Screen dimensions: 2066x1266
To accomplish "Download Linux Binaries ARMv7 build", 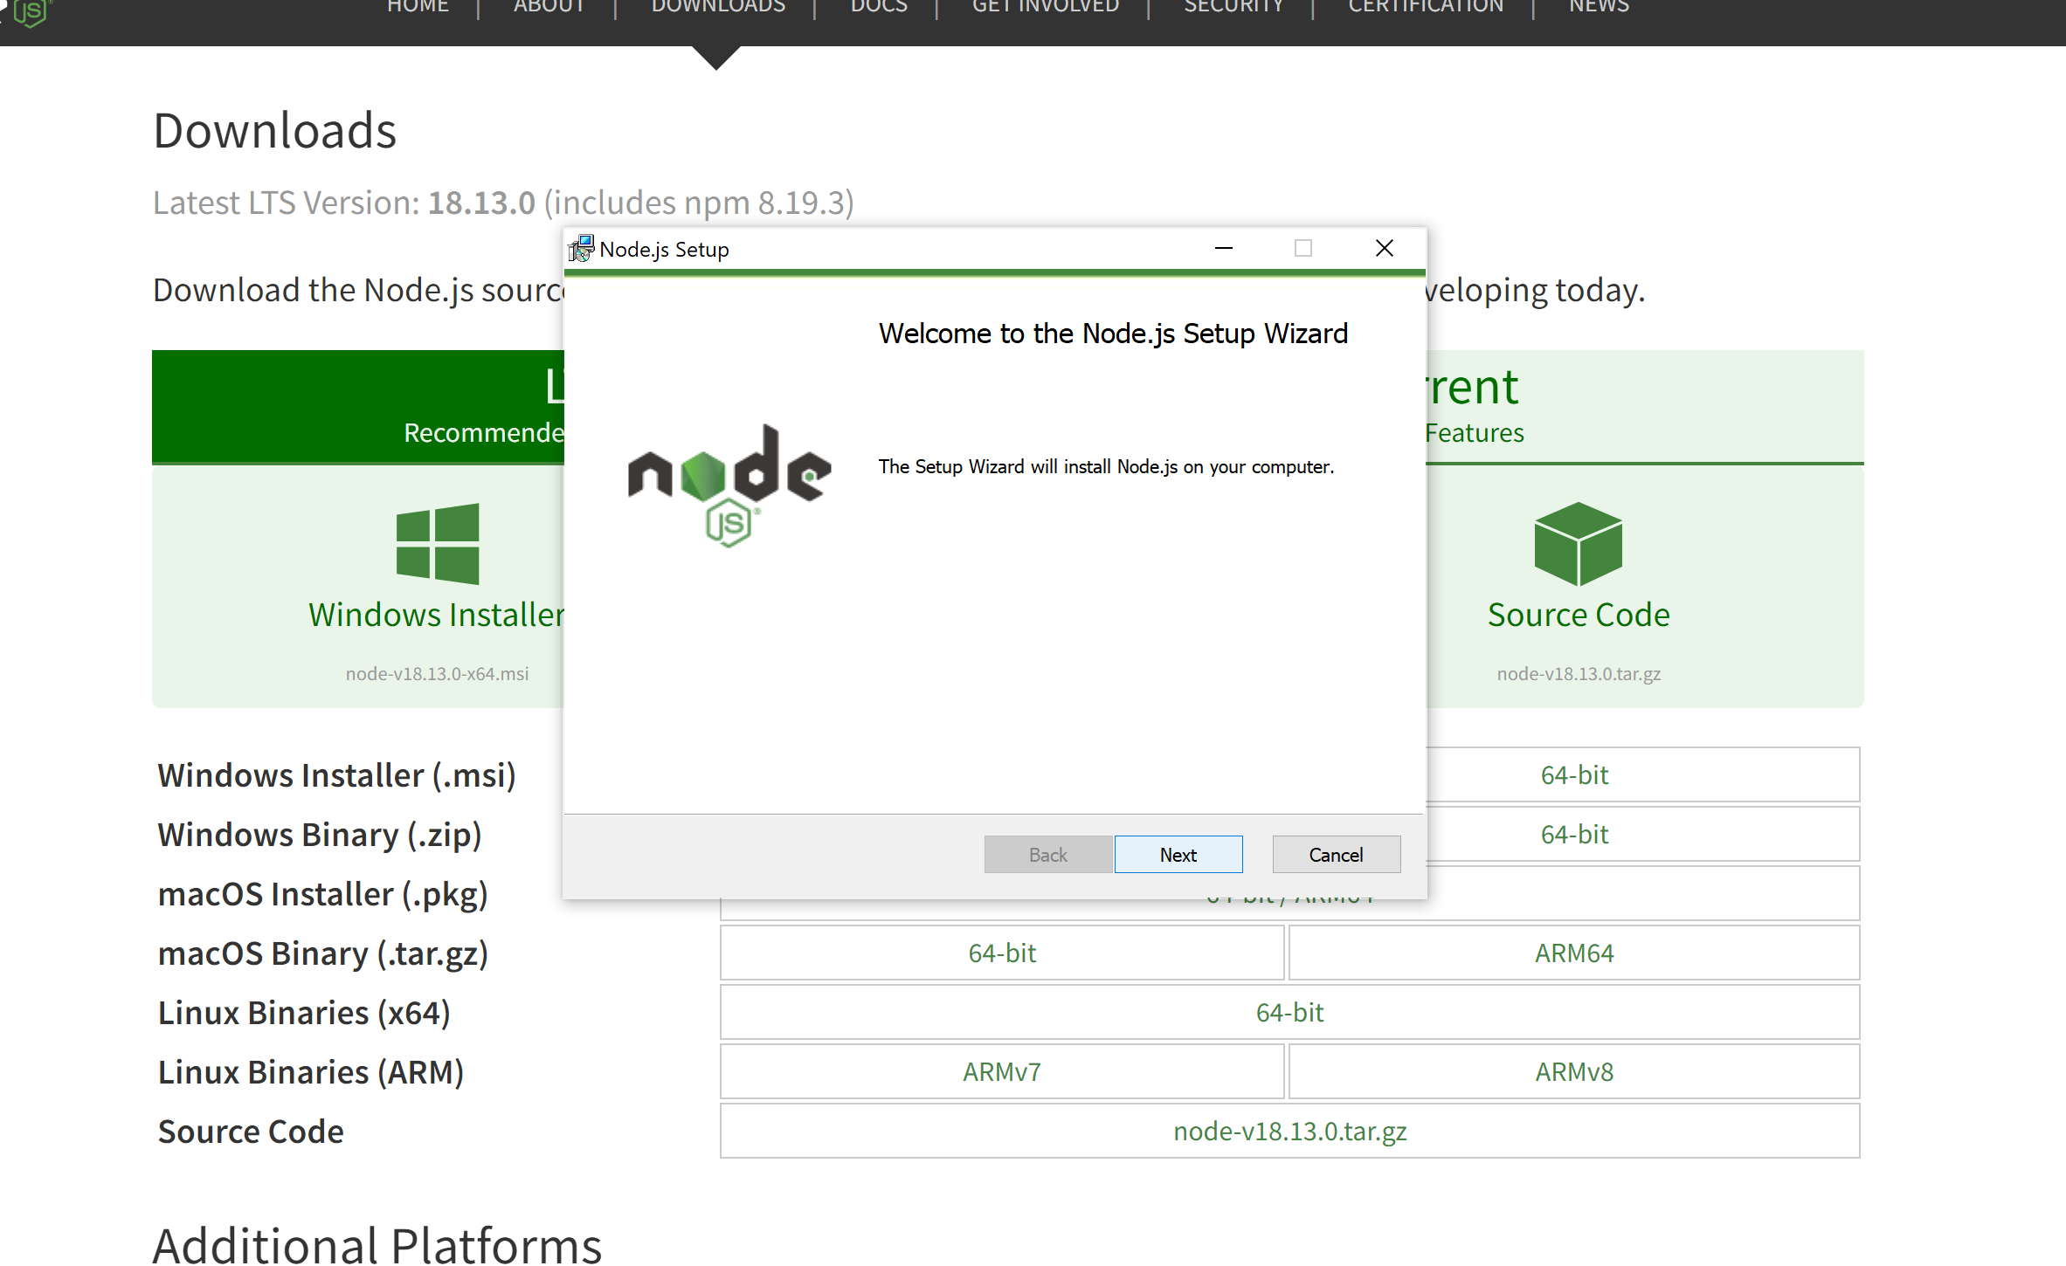I will (1001, 1071).
